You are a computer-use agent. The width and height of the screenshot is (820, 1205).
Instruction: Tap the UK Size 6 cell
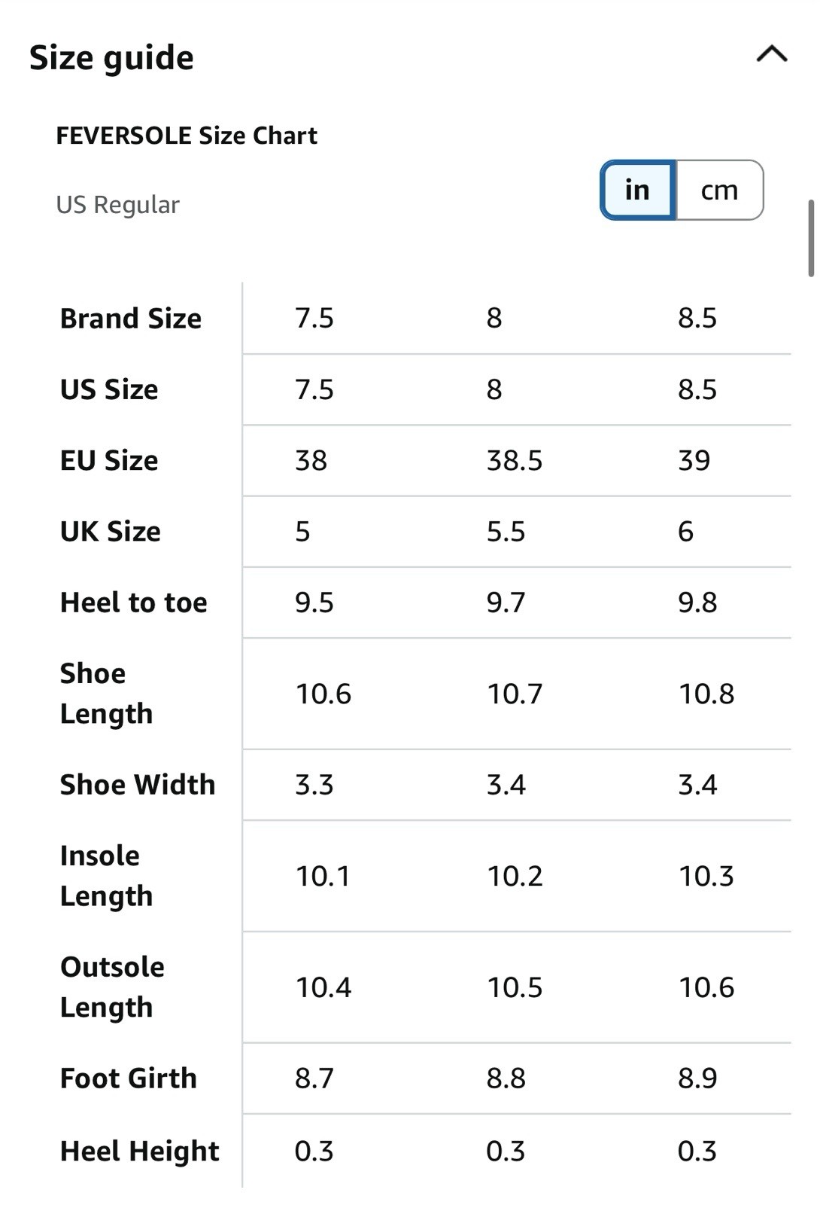(x=685, y=532)
